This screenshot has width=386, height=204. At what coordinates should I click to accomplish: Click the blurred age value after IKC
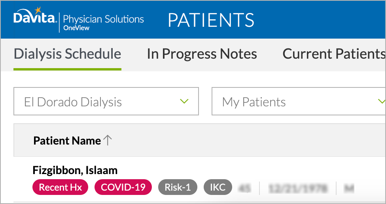pyautogui.click(x=245, y=188)
